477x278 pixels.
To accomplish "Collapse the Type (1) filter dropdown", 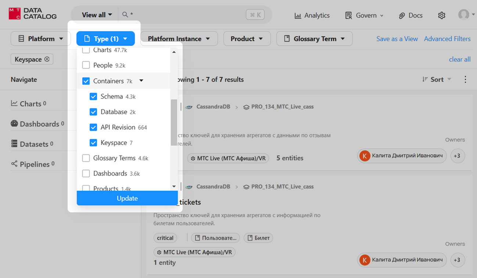I will point(106,39).
